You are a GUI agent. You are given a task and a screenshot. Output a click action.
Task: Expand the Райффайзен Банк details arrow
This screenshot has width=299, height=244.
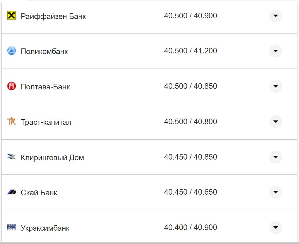coord(275,15)
